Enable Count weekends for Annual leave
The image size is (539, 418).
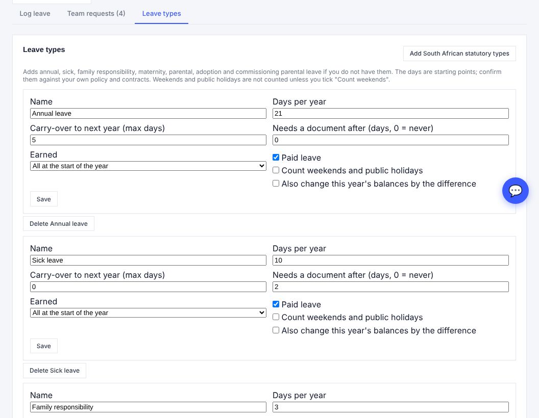(276, 170)
